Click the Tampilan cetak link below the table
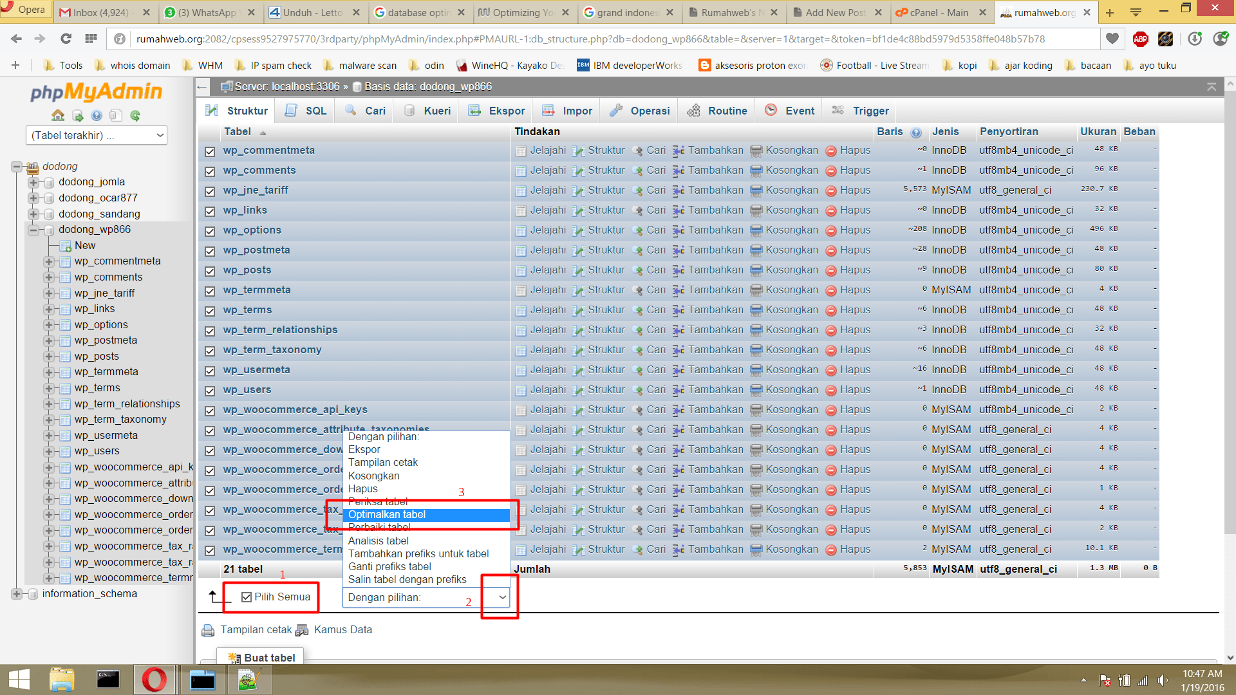The image size is (1236, 695). tap(256, 630)
